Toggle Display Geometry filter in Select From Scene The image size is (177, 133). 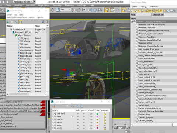(x=132, y=11)
